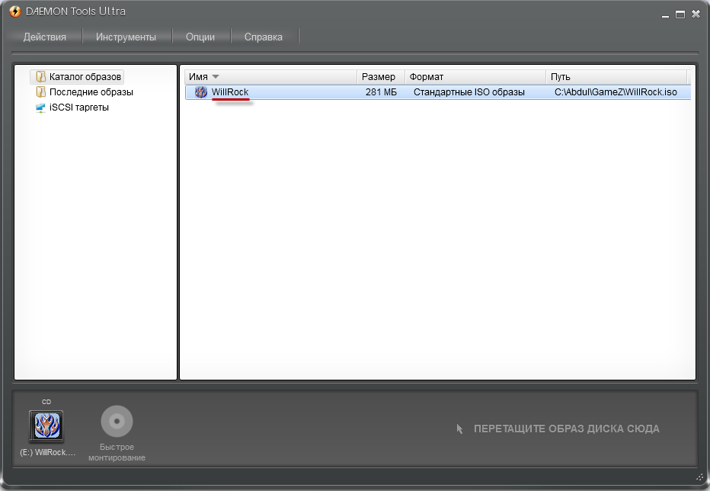Sort the list by the Путь column
This screenshot has width=710, height=491.
tap(617, 76)
